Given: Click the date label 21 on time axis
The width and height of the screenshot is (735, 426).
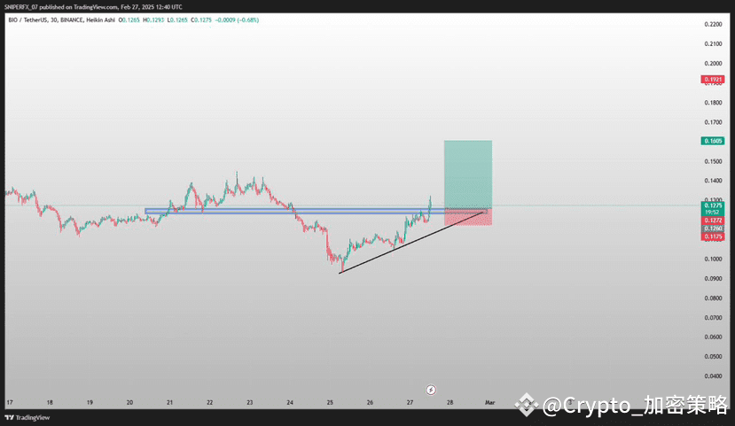Looking at the screenshot, I should [169, 403].
